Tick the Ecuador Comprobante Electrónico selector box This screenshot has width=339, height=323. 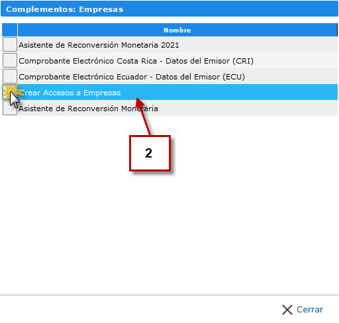click(10, 76)
